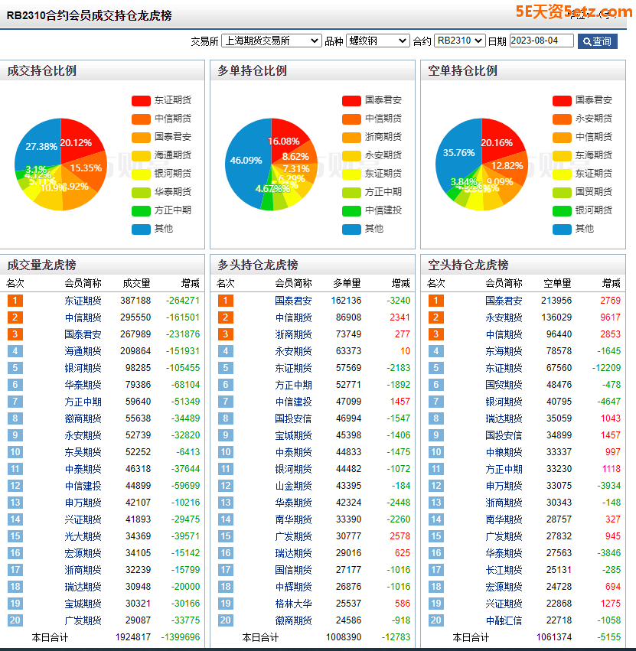The image size is (636, 651).
Task: Click yellow 东证期货 legend swatch in 多单持仓比例
Action: (x=351, y=174)
